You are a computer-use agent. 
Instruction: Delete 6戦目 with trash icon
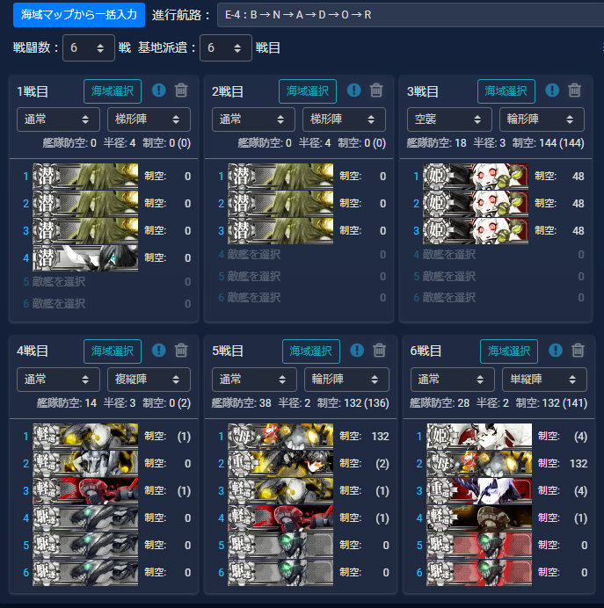578,351
